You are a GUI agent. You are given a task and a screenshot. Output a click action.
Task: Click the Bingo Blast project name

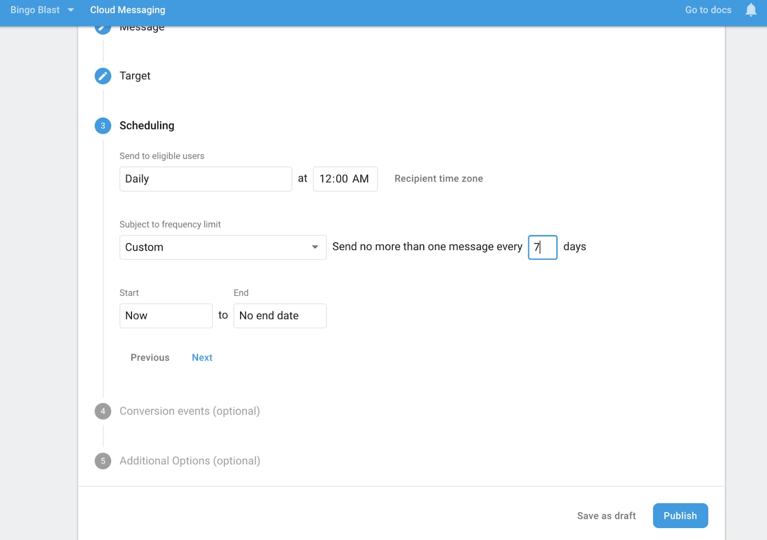click(35, 10)
